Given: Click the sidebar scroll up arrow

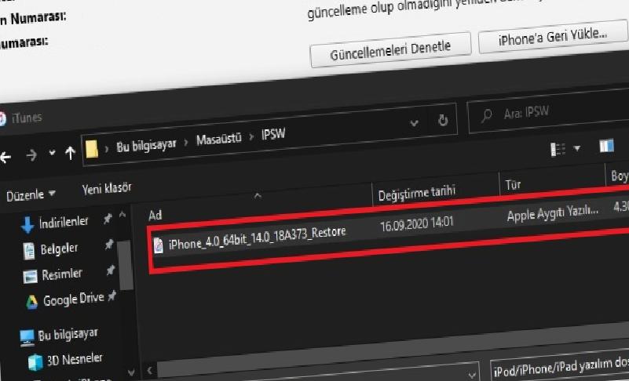Looking at the screenshot, I should [123, 215].
